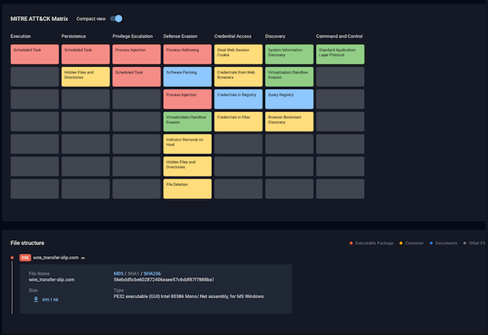The height and width of the screenshot is (335, 488).
Task: Toggle the Compact view switch
Action: coord(116,19)
